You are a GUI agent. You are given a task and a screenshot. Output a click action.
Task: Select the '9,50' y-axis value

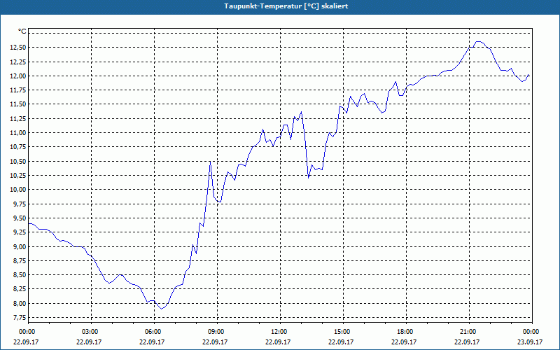(x=20, y=218)
